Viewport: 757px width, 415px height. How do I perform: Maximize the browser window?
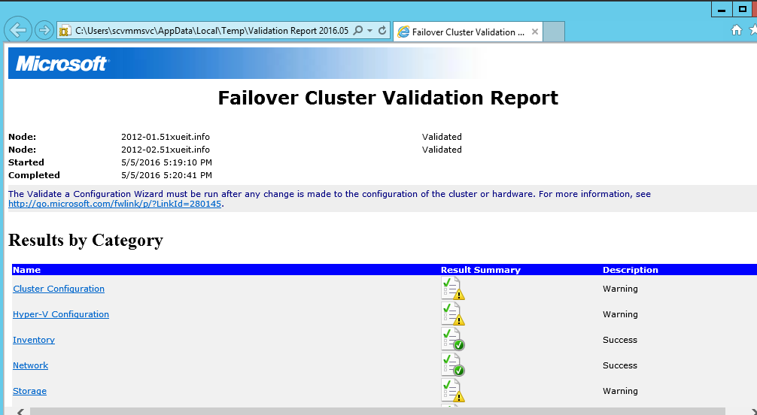pyautogui.click(x=743, y=10)
